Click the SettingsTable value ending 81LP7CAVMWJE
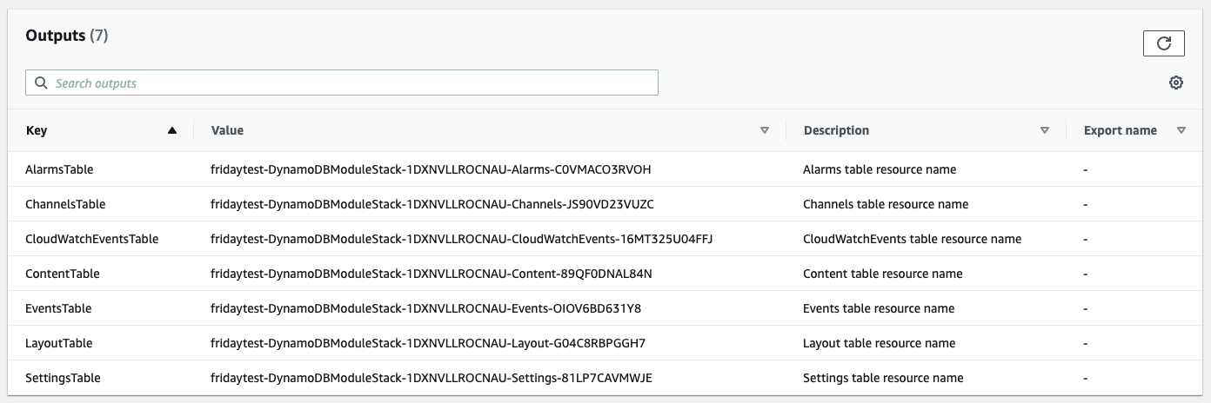 click(x=432, y=378)
